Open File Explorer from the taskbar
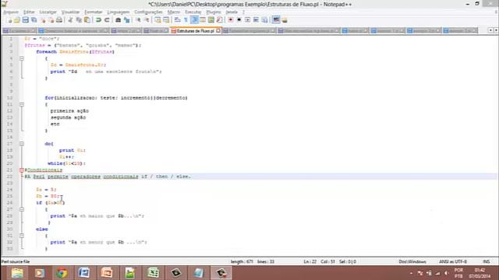Image resolution: width=499 pixels, height=280 pixels. [17, 273]
